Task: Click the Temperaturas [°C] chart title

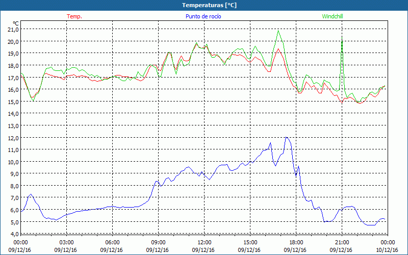Action: pyautogui.click(x=209, y=5)
